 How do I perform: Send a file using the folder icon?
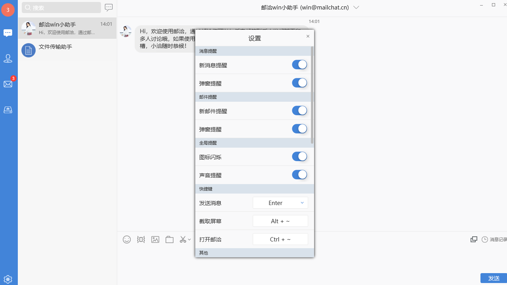tap(169, 239)
